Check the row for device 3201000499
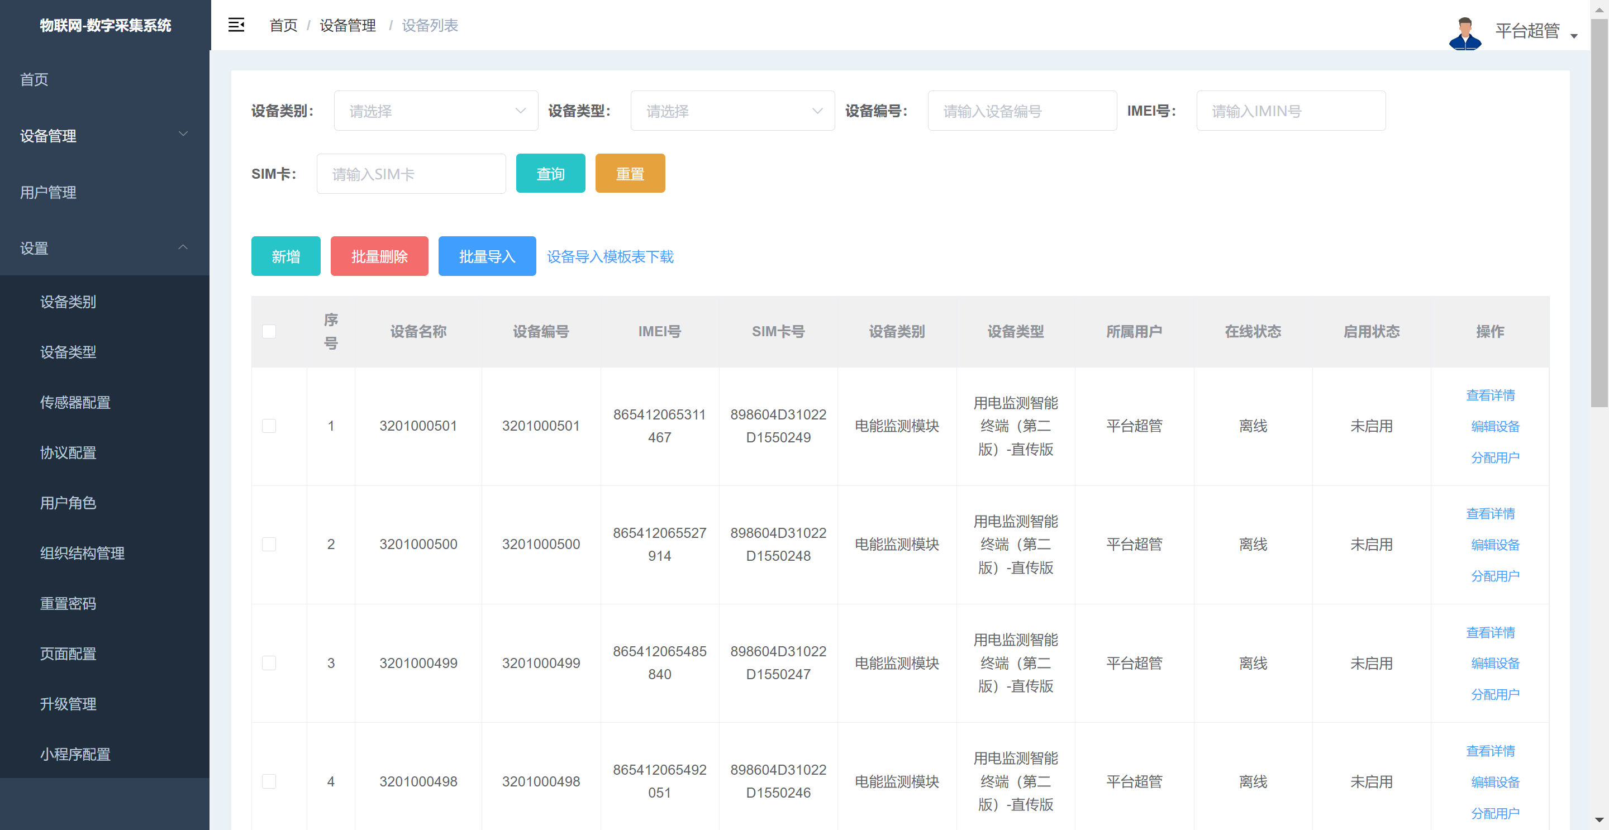1609x830 pixels. point(269,662)
